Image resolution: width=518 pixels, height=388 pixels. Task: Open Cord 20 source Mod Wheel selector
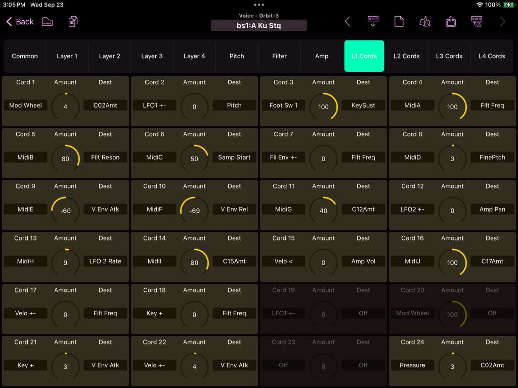pyautogui.click(x=412, y=313)
